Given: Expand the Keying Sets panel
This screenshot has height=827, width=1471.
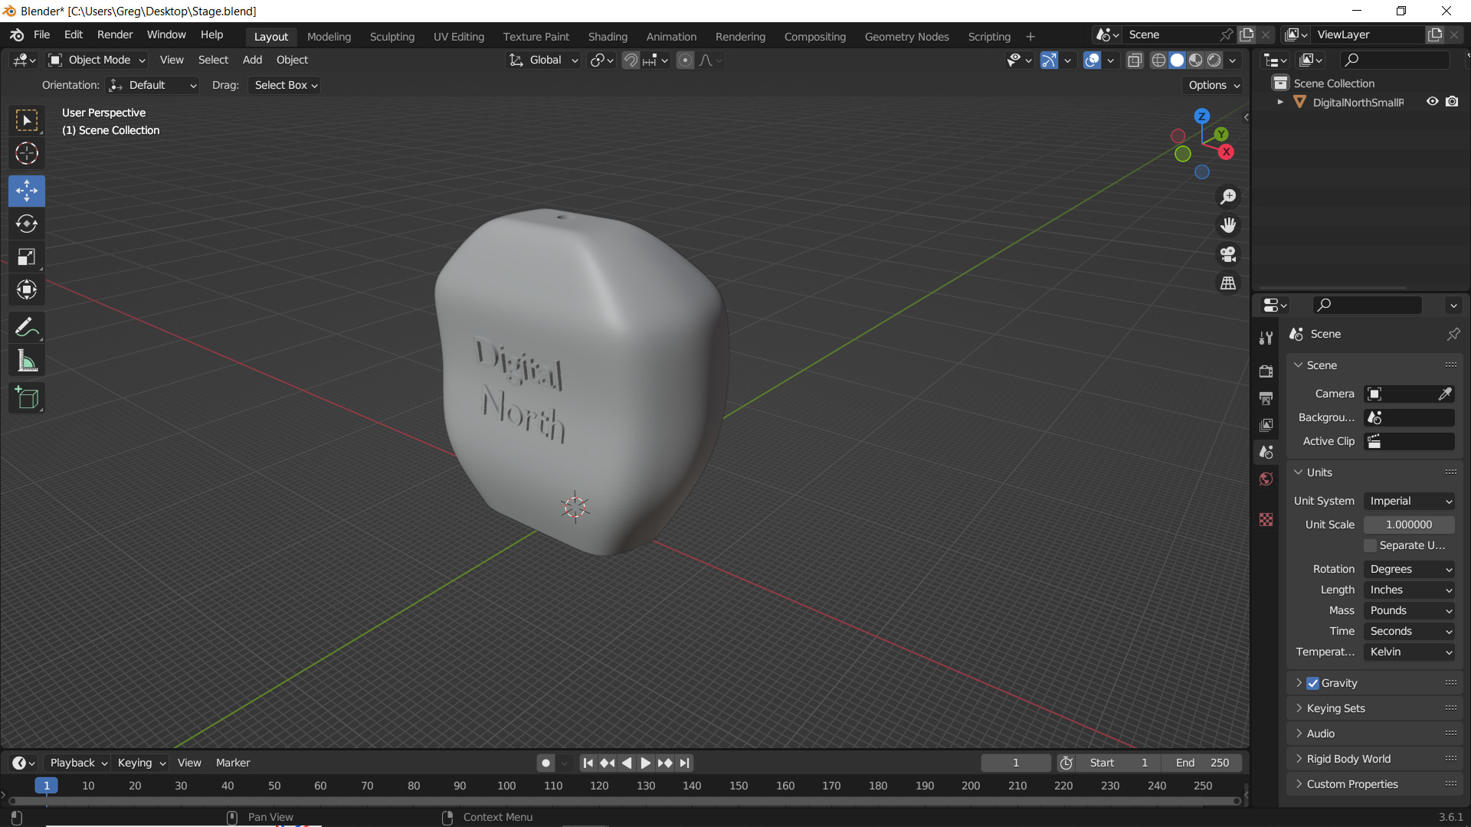Looking at the screenshot, I should [1335, 708].
